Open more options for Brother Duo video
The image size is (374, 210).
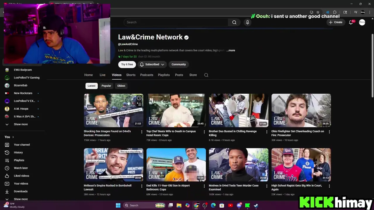(267, 132)
